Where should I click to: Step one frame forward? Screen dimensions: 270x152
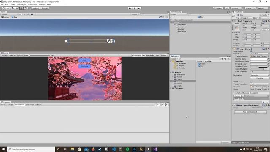pos(139,8)
